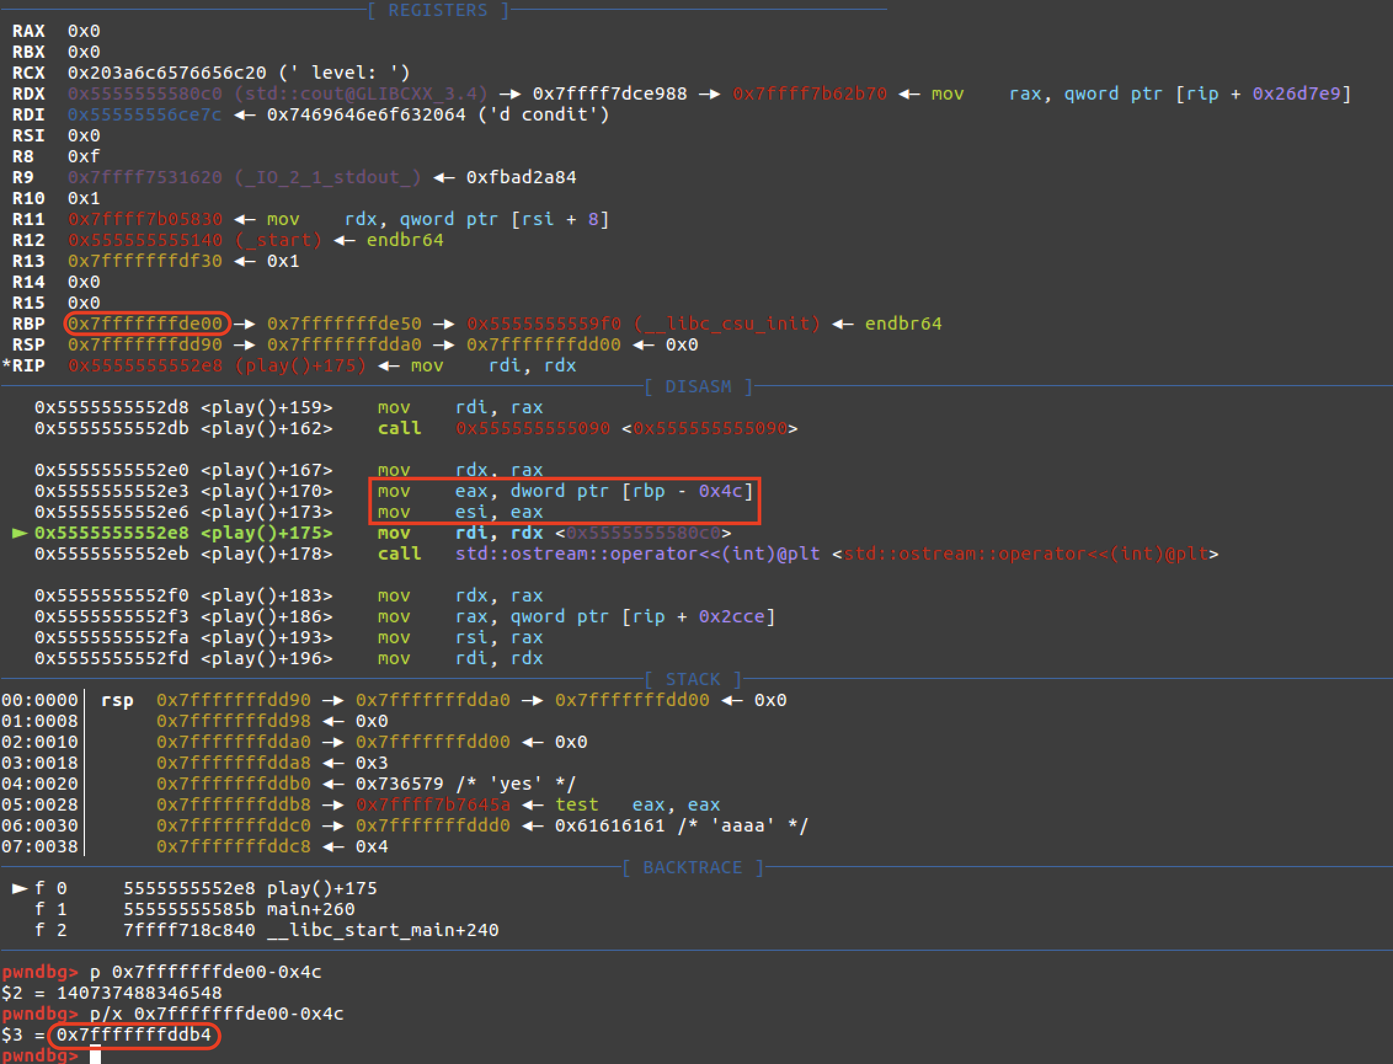Click the BACKTRACE section header
The width and height of the screenshot is (1393, 1064).
(692, 867)
